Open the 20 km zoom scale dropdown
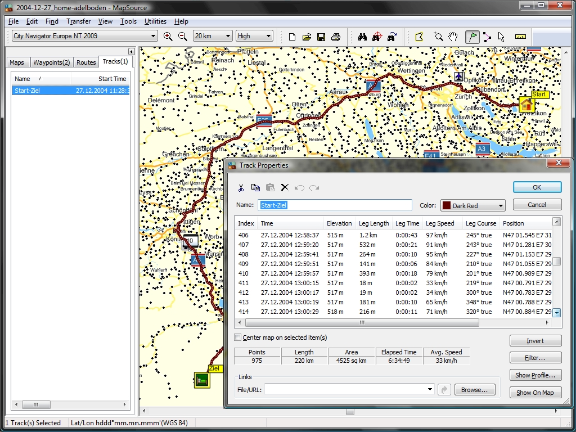 228,36
